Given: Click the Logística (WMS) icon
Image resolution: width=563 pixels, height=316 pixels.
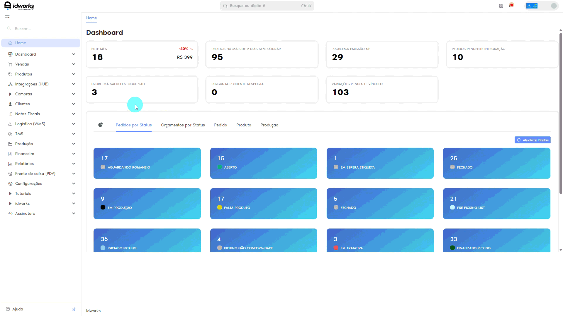Looking at the screenshot, I should [10, 124].
